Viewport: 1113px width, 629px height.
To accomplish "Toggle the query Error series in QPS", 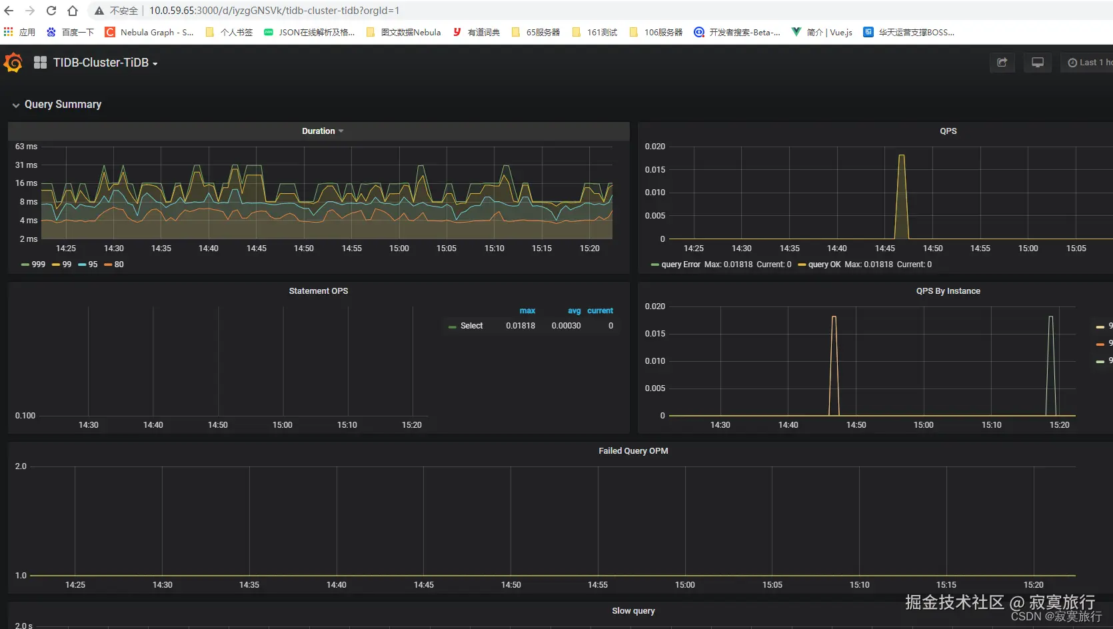I will 680,265.
